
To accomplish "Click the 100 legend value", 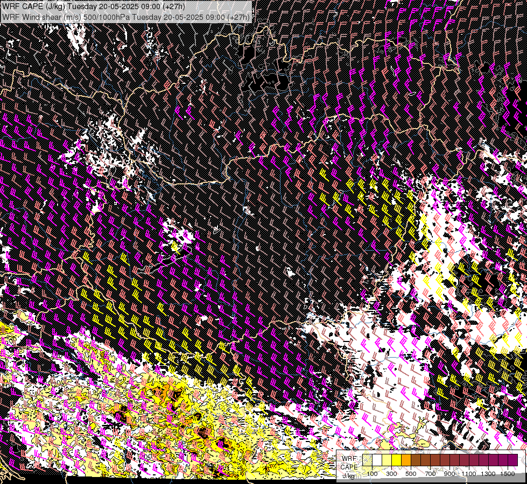I will 372,474.
